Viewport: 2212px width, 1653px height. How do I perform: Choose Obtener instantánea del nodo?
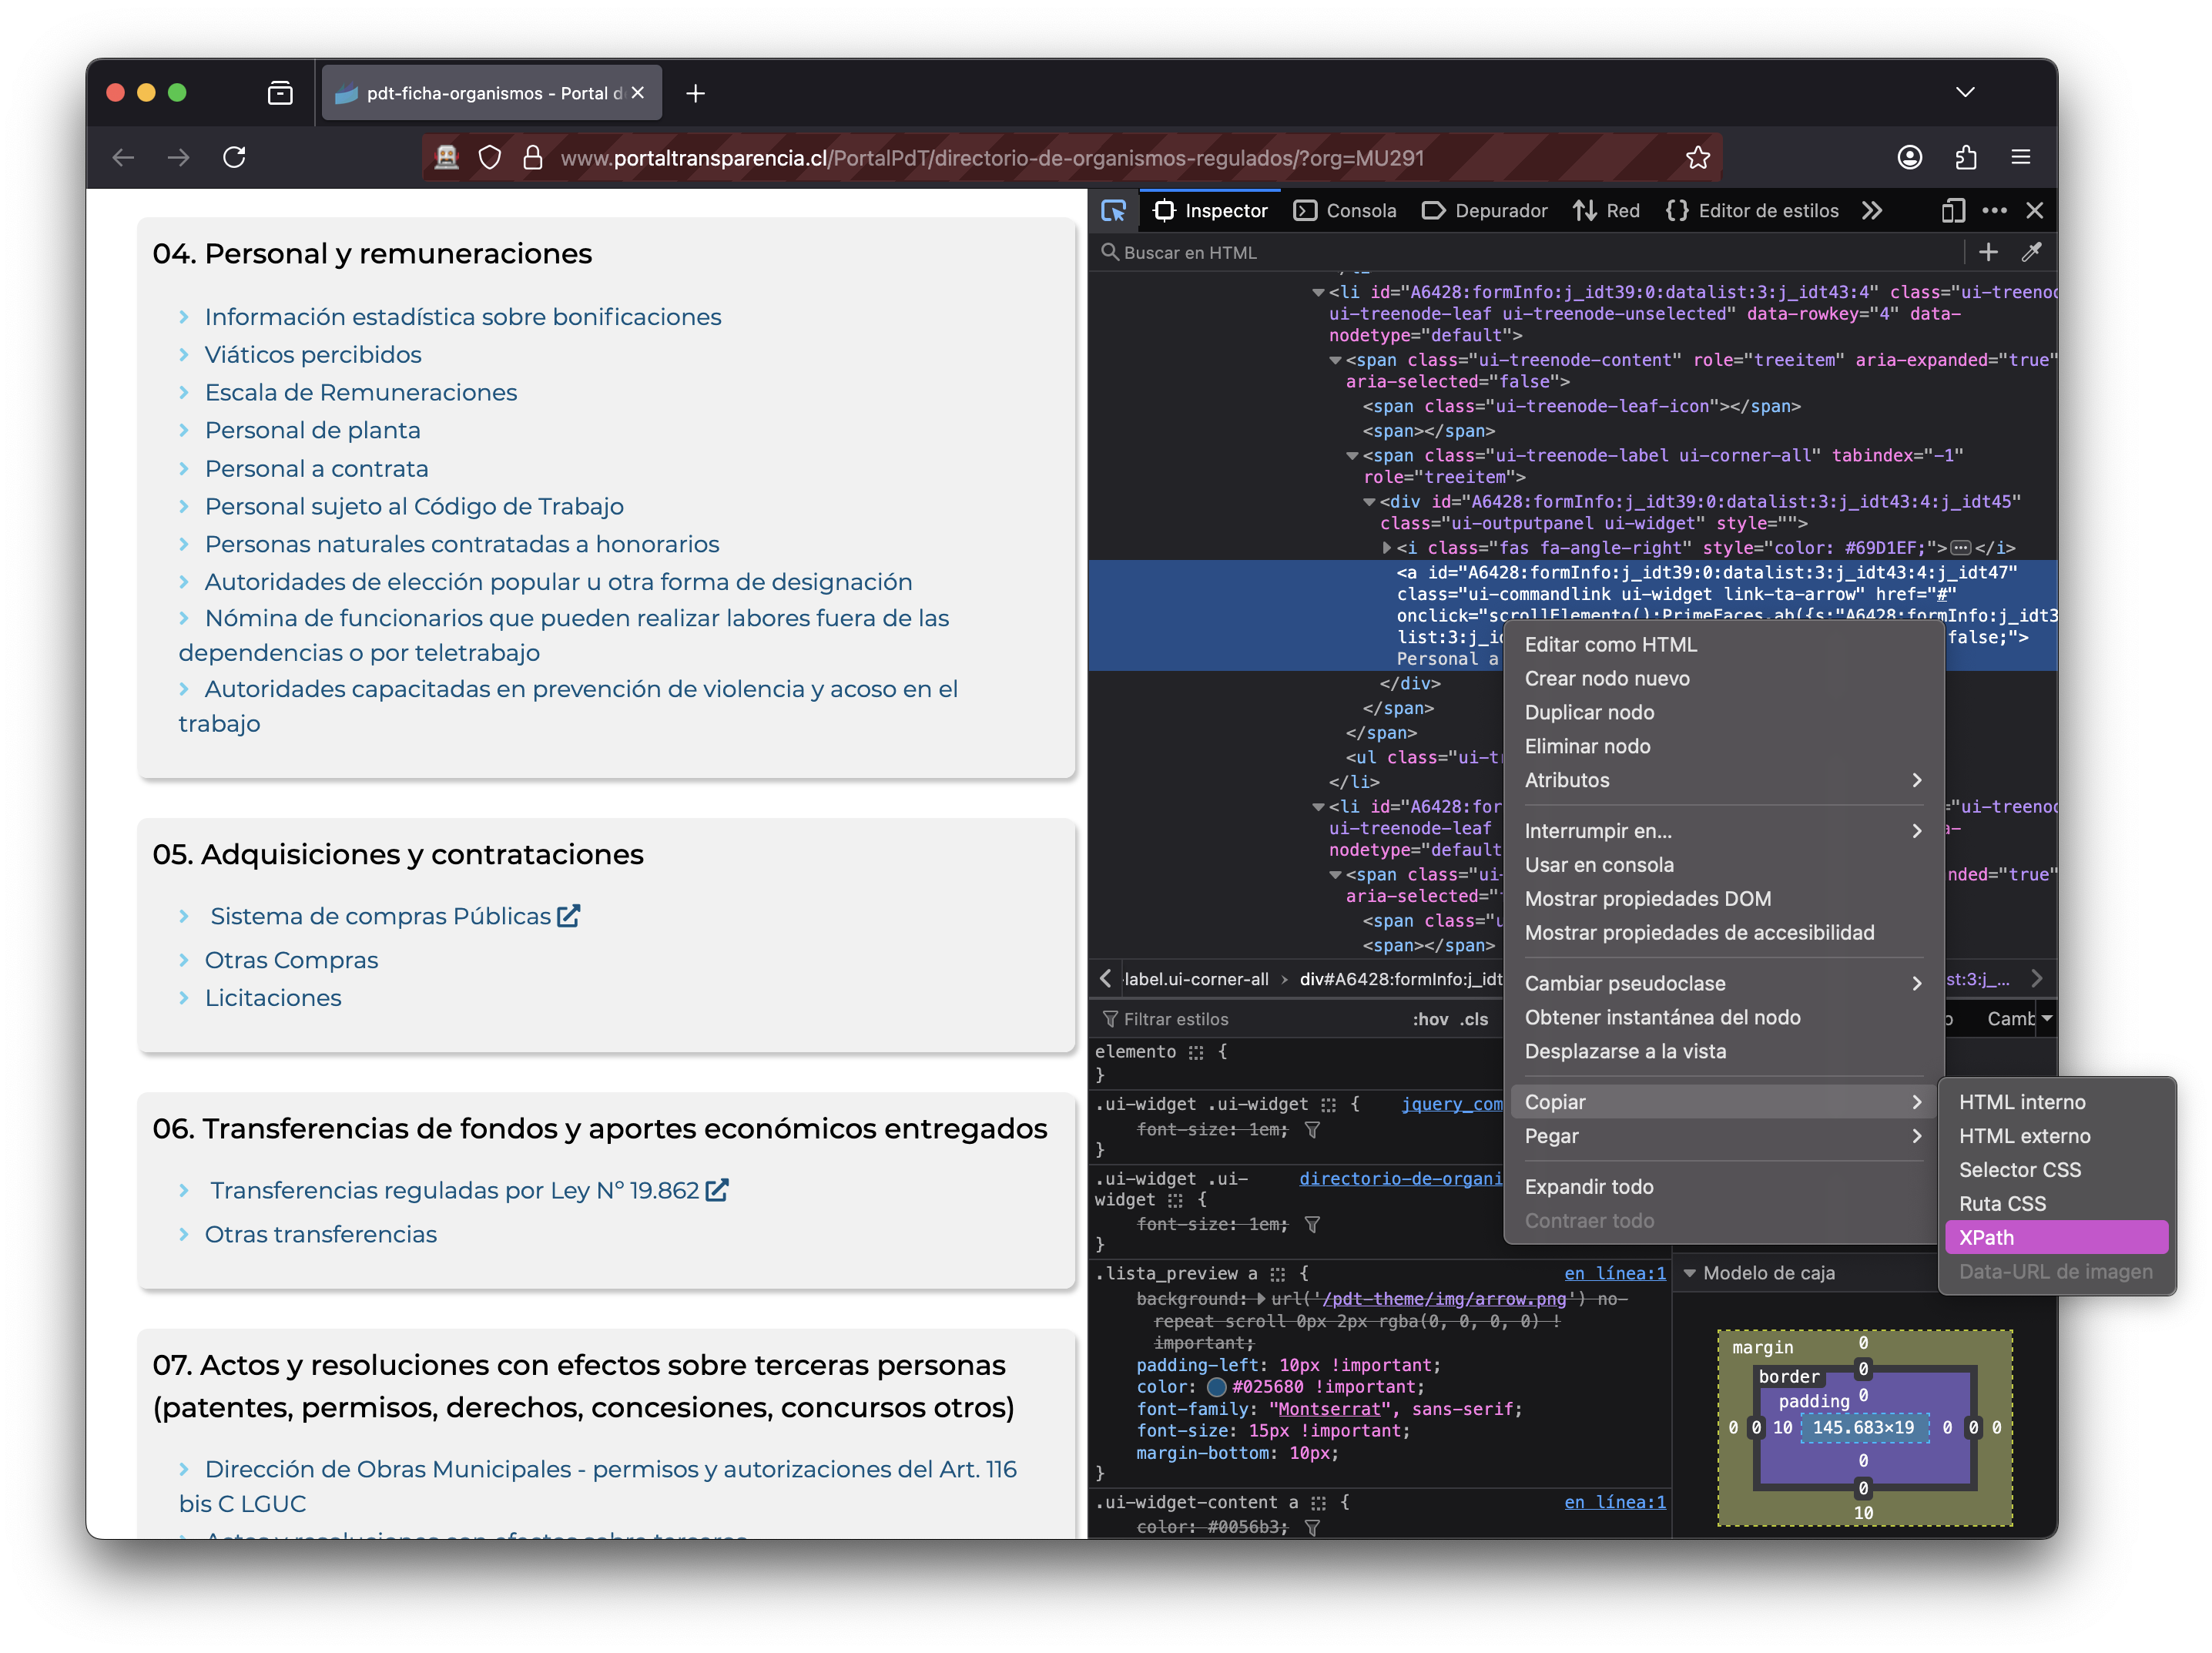[x=1724, y=1018]
